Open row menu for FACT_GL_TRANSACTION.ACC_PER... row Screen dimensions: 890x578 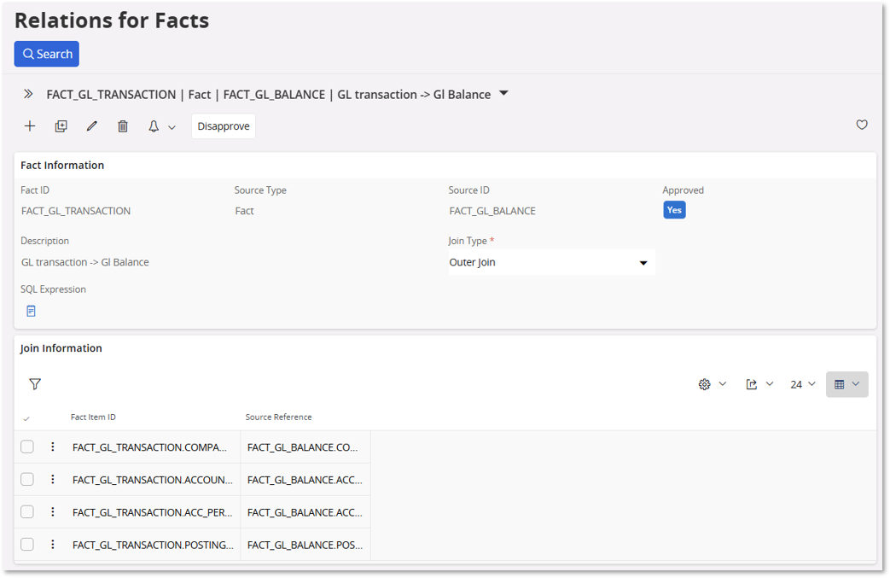click(x=53, y=511)
